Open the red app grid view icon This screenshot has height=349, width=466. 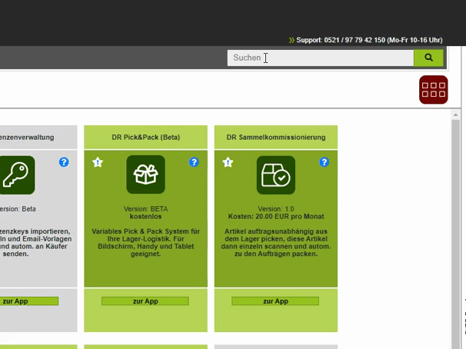coord(433,90)
